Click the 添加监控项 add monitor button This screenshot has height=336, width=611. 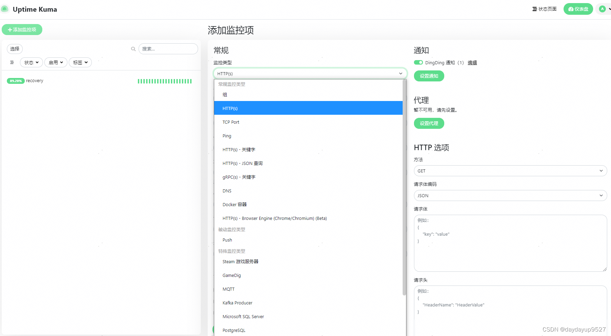(22, 30)
